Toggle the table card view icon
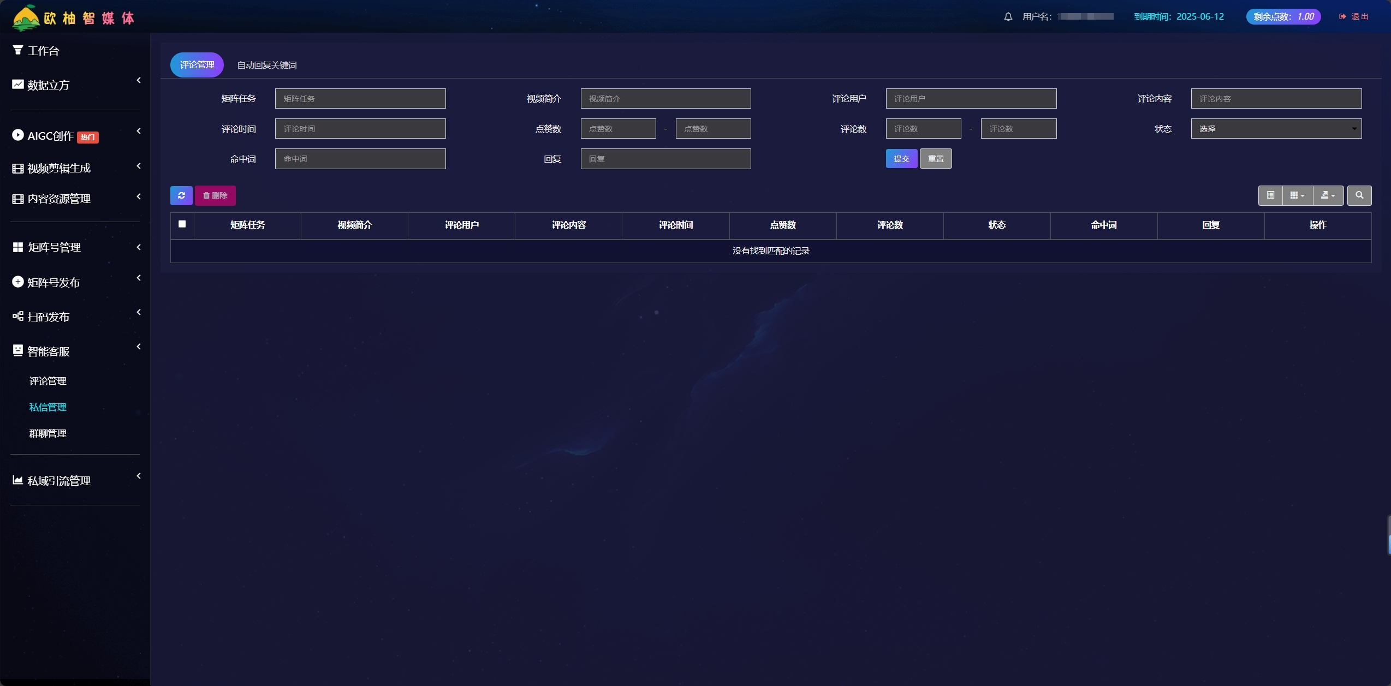The width and height of the screenshot is (1391, 686). (1270, 195)
